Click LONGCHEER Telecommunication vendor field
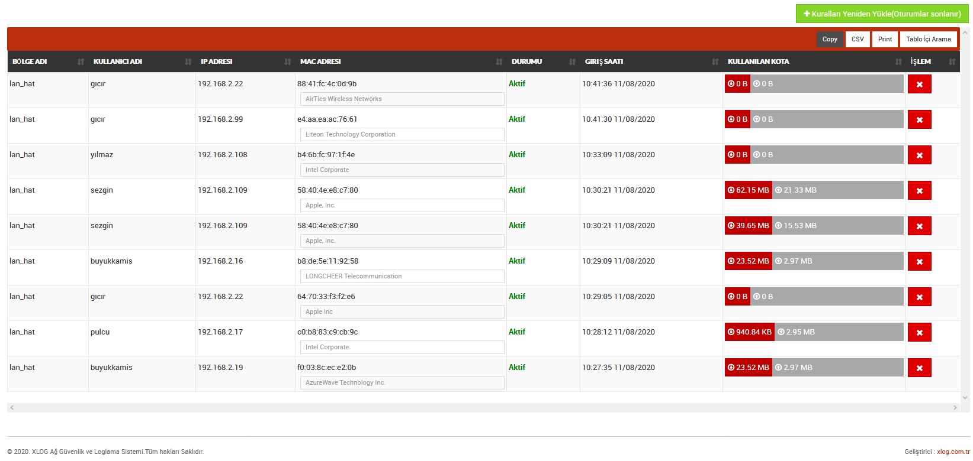The height and width of the screenshot is (461, 973). tap(402, 276)
